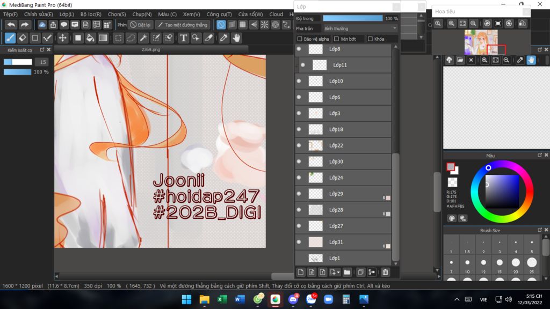Delete layer with the trash icon
The height and width of the screenshot is (309, 550).
point(385,273)
